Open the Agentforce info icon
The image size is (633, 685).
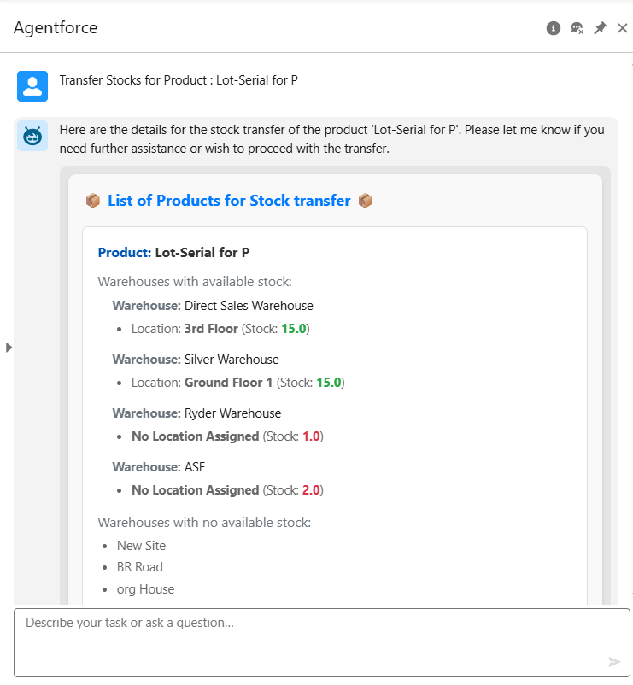[x=553, y=28]
